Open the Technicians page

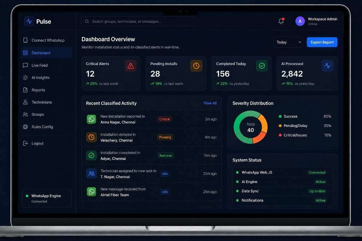pos(46,102)
